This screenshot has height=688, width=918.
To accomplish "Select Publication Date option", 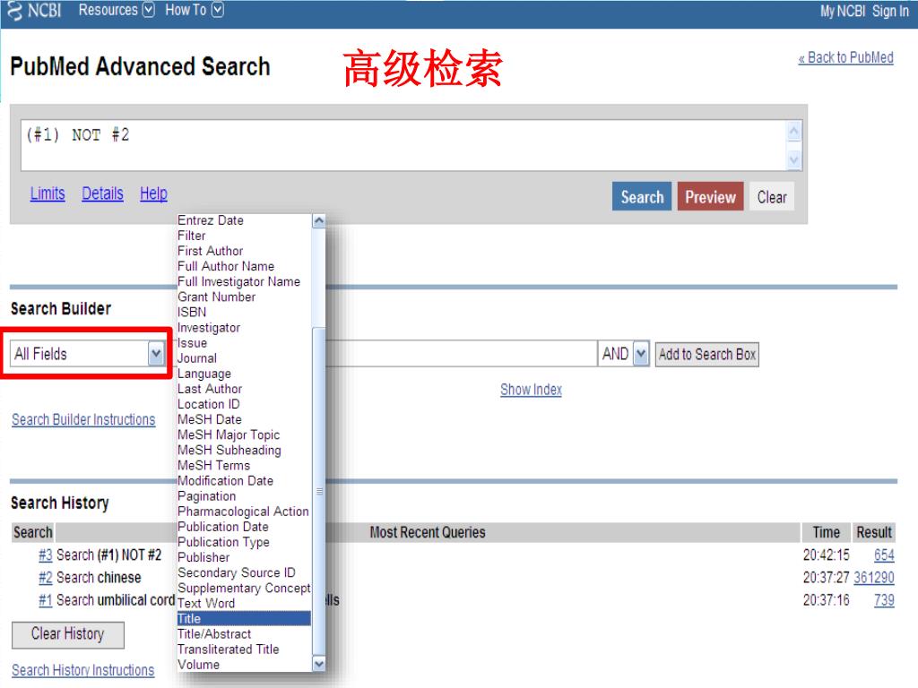I will pos(244,527).
